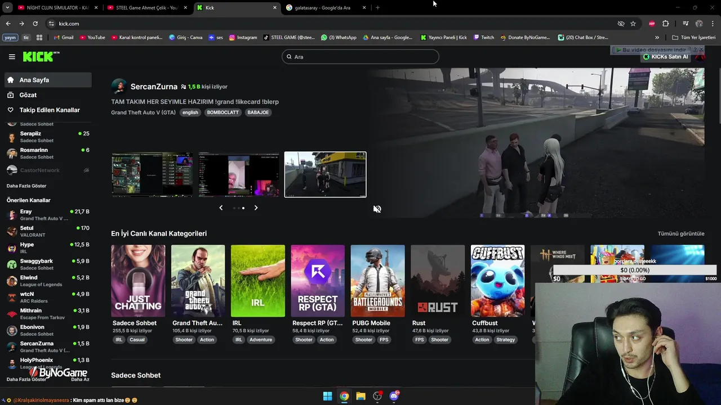
Task: Click Casual tag under Sadece Sohbet
Action: pos(137,340)
